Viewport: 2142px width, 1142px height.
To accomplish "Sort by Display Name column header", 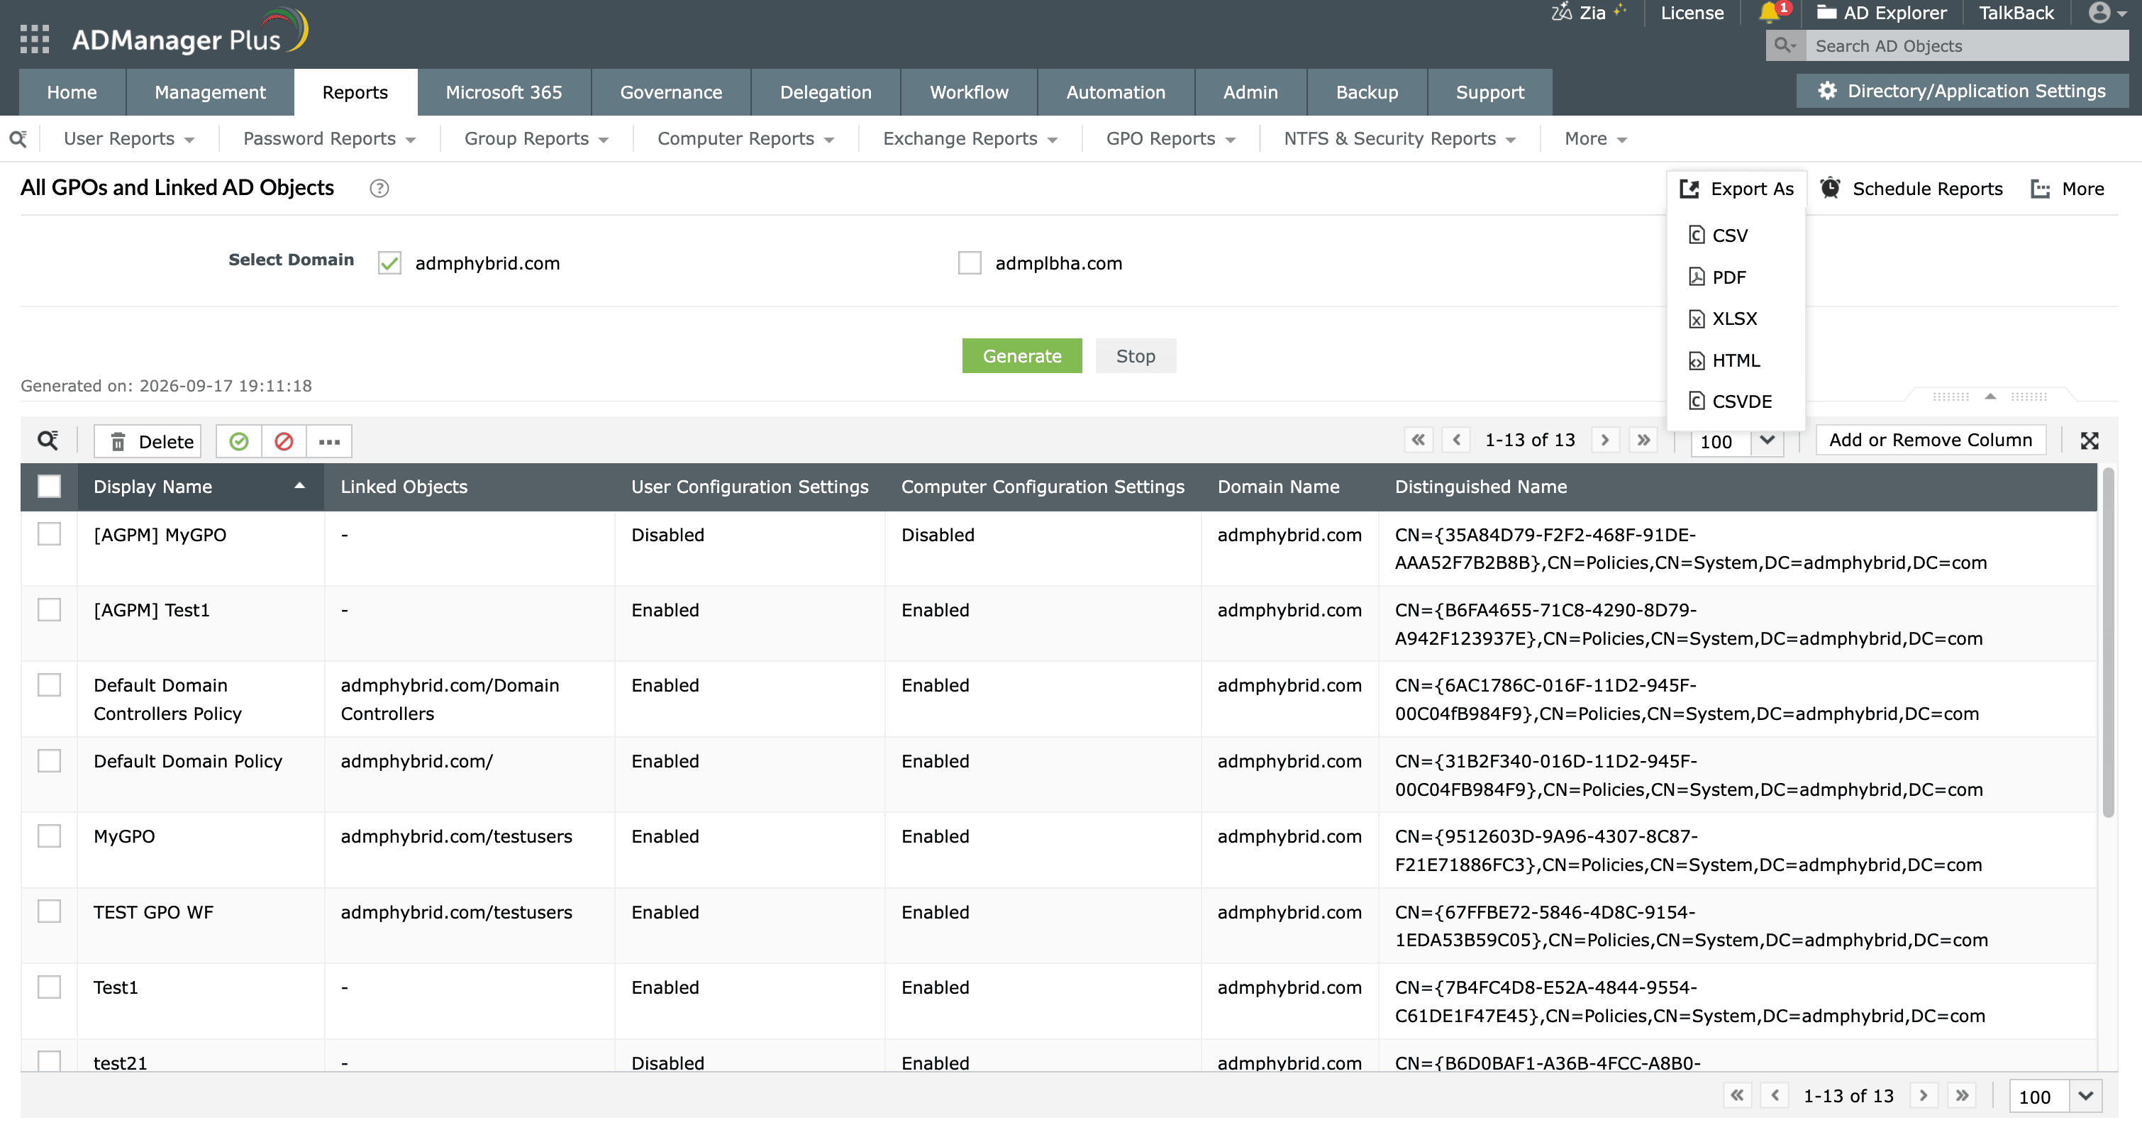I will coord(199,486).
